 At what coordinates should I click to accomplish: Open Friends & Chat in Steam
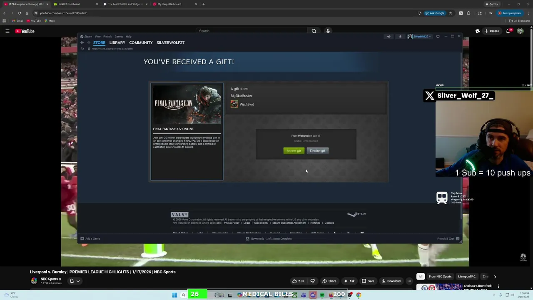point(448,239)
